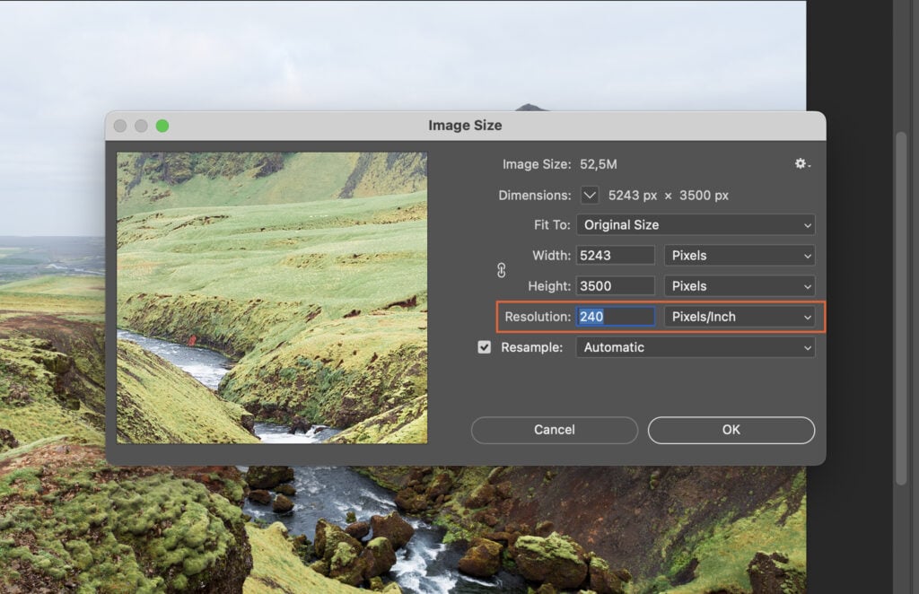Screen dimensions: 919x594
Task: Open the Resample method dropdown showing Automatic
Action: pos(696,347)
